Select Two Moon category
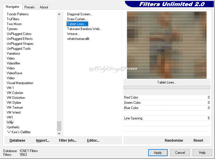Image resolution: width=215 pixels, height=159 pixels. tap(14, 24)
